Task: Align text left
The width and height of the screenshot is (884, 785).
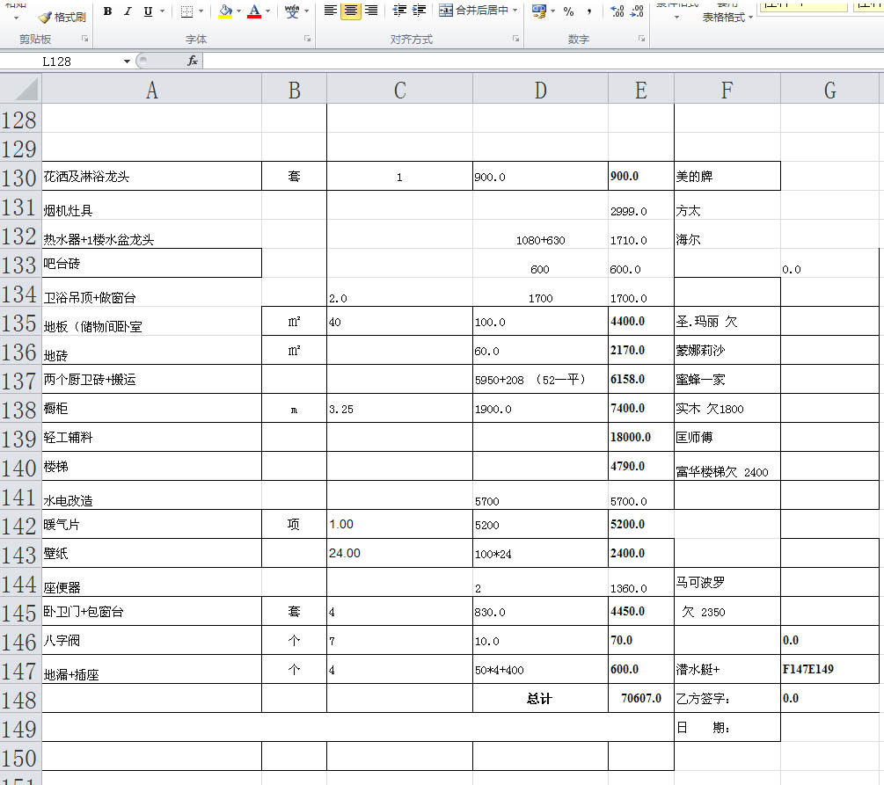Action: [x=330, y=11]
